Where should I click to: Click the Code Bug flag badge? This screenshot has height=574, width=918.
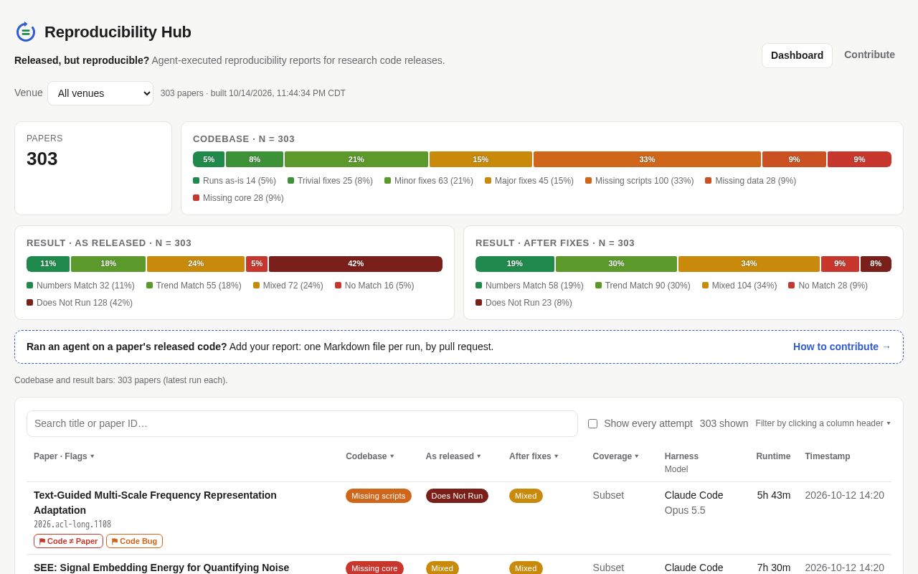tap(134, 541)
